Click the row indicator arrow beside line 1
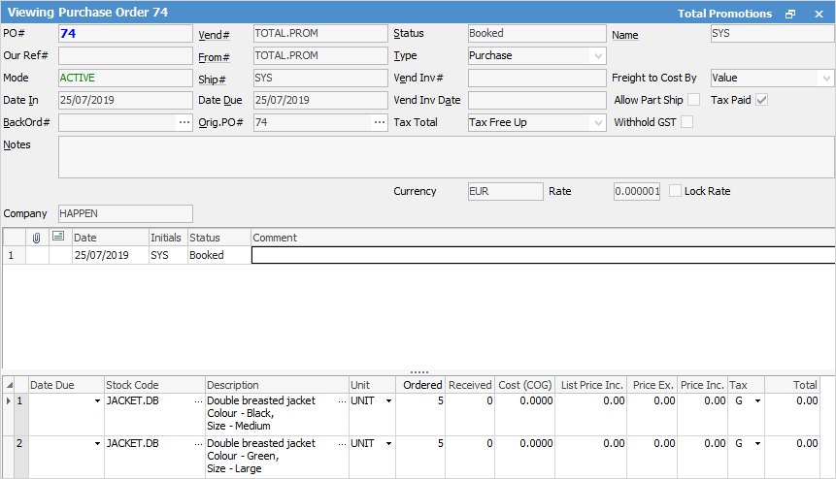 pos(10,401)
